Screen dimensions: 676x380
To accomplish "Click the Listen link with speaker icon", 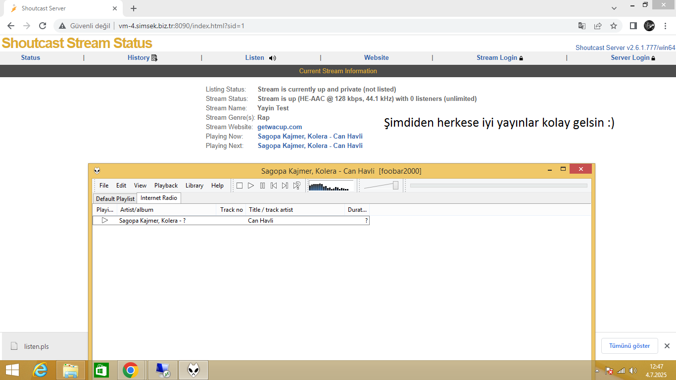I will coord(260,58).
